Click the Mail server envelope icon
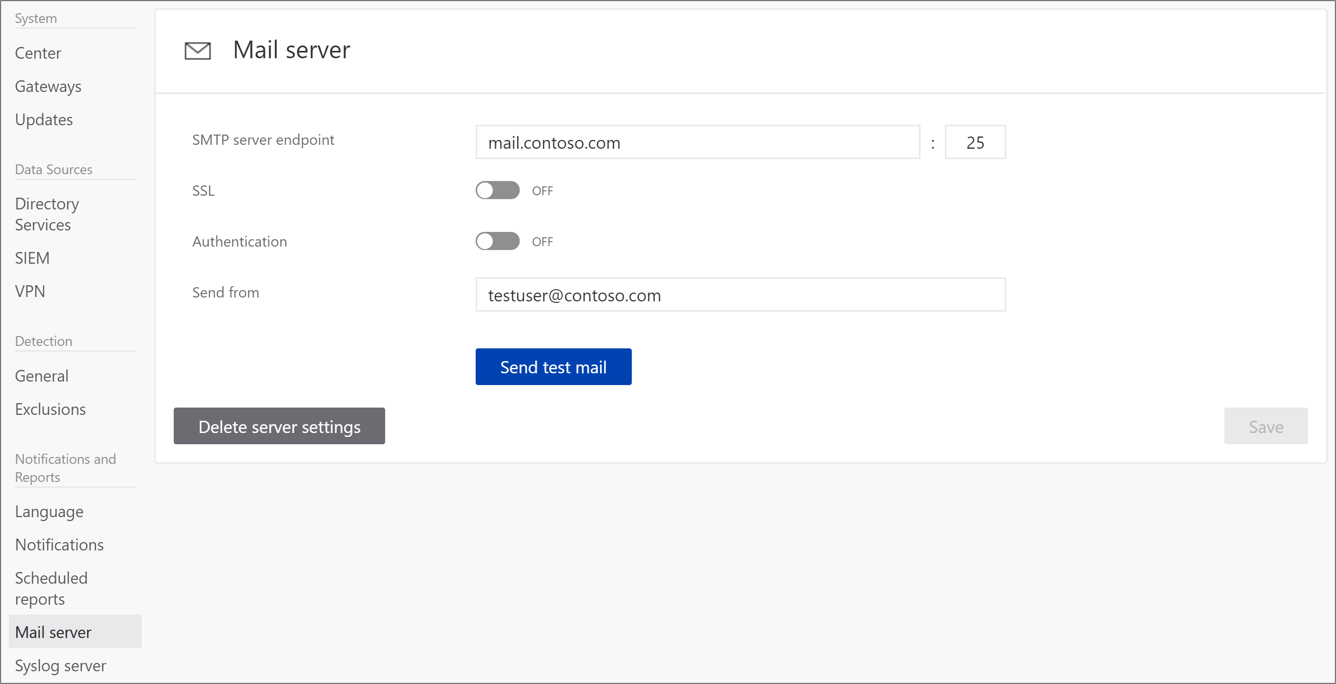Screen dimensions: 1336x684 (x=196, y=50)
